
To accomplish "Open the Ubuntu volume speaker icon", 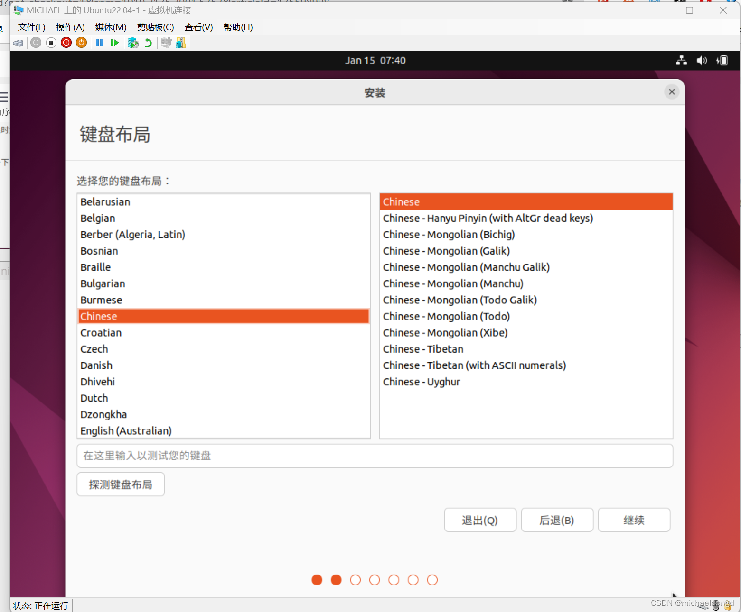I will coord(702,61).
